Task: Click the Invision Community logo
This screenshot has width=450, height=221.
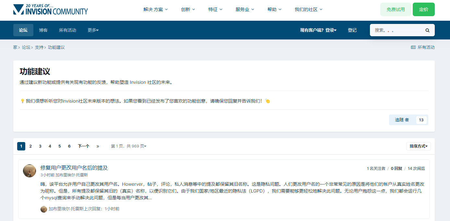Action: coord(50,10)
